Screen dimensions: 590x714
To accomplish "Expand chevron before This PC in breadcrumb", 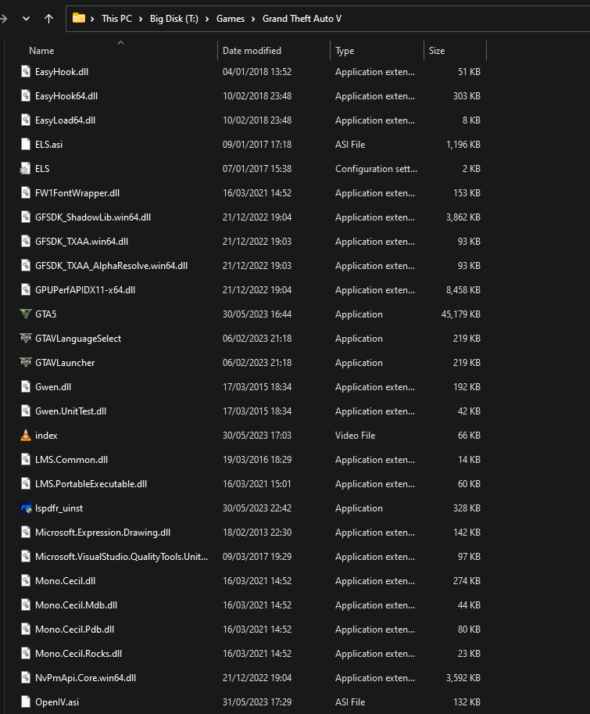I will tap(92, 19).
